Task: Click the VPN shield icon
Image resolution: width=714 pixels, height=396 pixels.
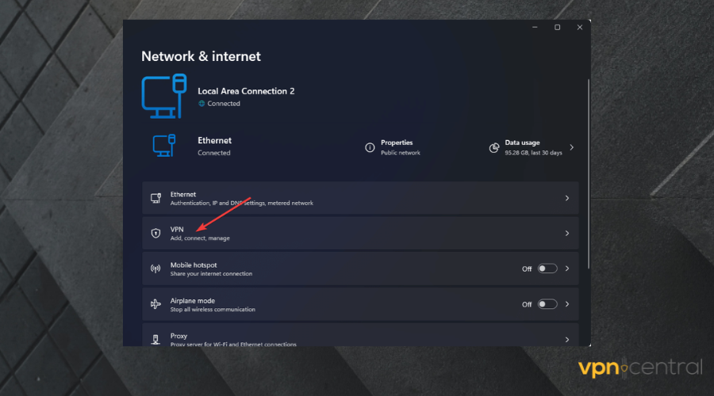Action: (155, 234)
